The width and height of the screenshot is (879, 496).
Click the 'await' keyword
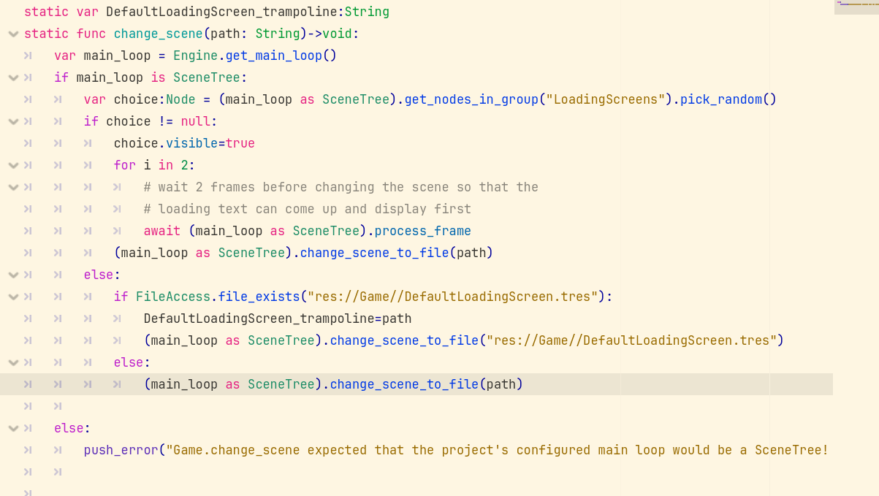161,231
